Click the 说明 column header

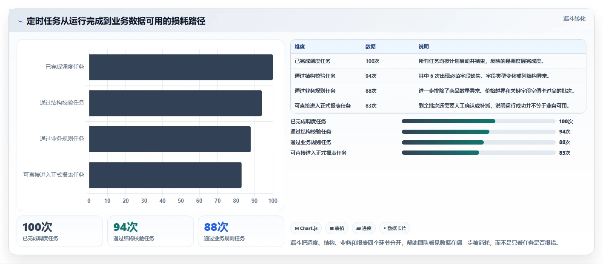pyautogui.click(x=424, y=47)
